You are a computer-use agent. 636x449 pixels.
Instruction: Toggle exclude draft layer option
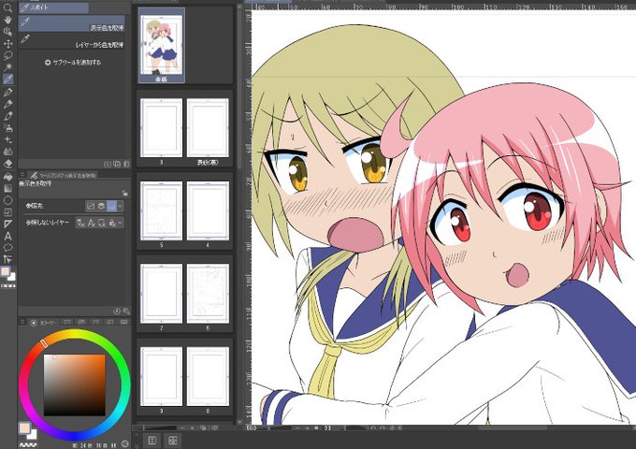(x=80, y=223)
